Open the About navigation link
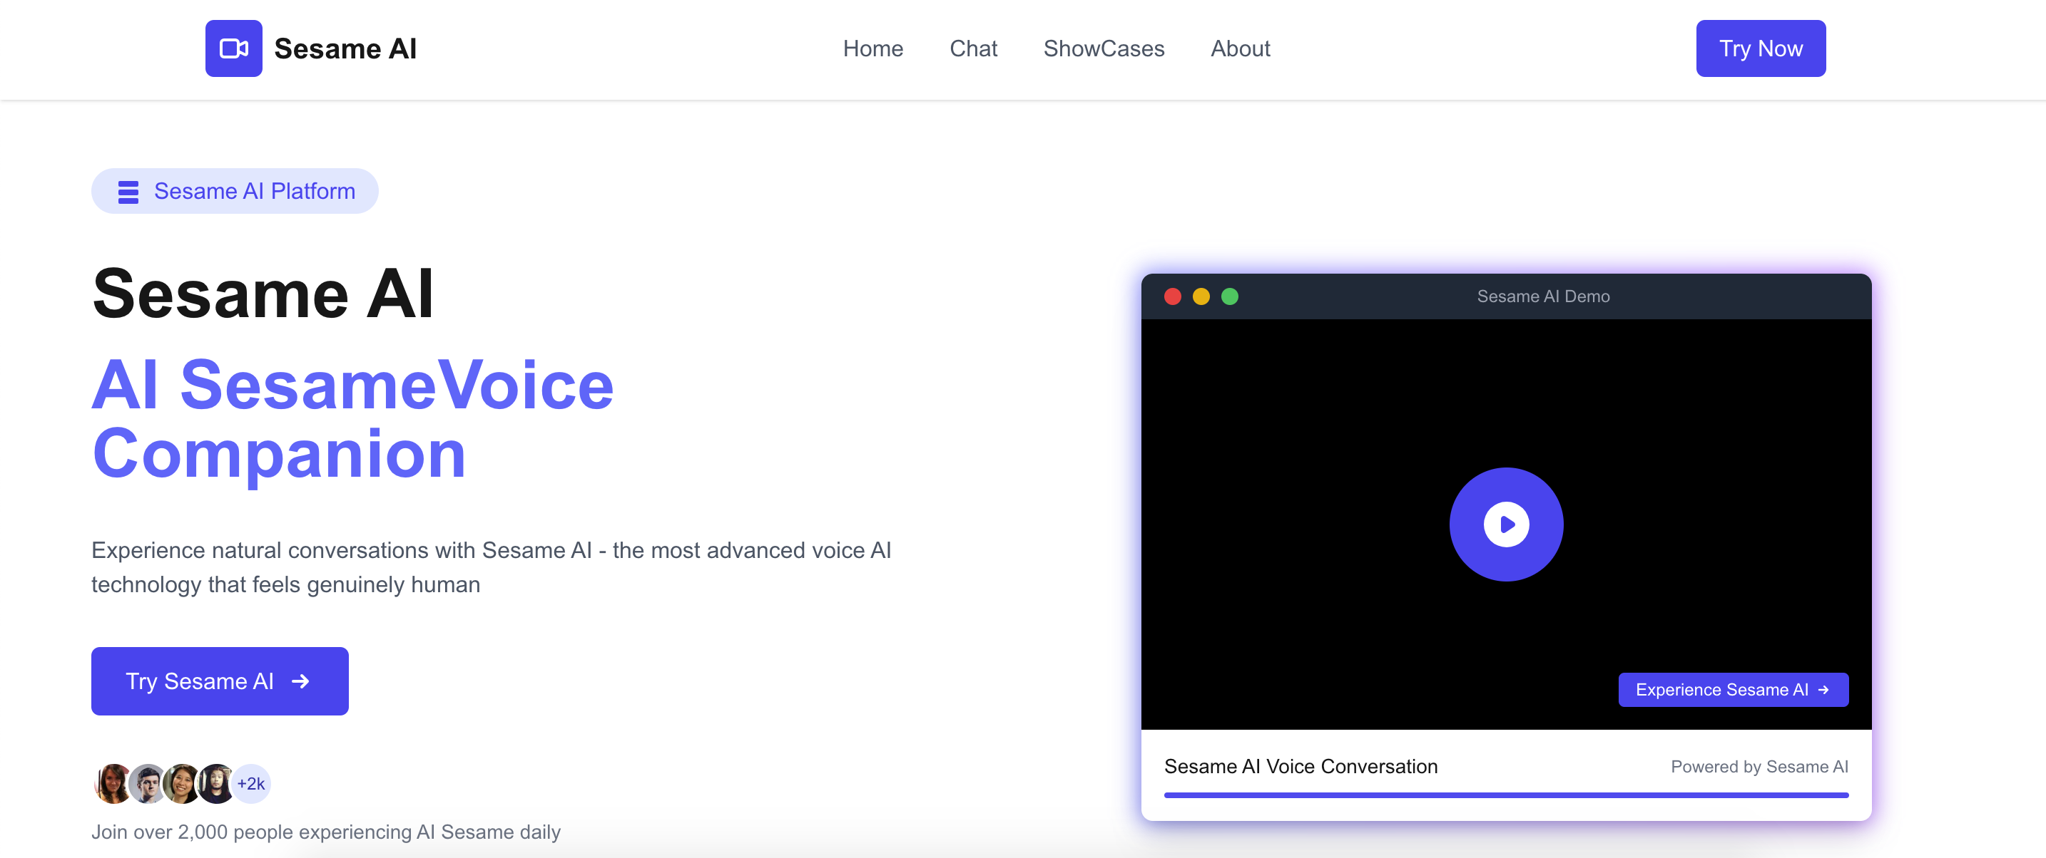Viewport: 2046px width, 858px height. (x=1240, y=48)
